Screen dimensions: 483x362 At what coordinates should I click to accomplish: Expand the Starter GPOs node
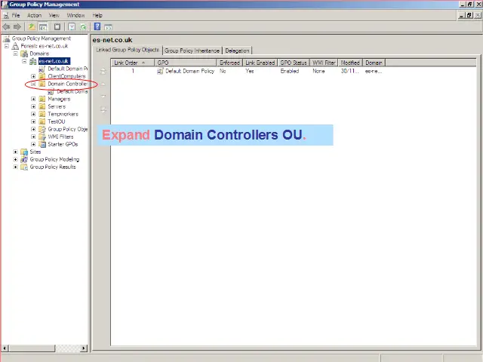coord(33,144)
